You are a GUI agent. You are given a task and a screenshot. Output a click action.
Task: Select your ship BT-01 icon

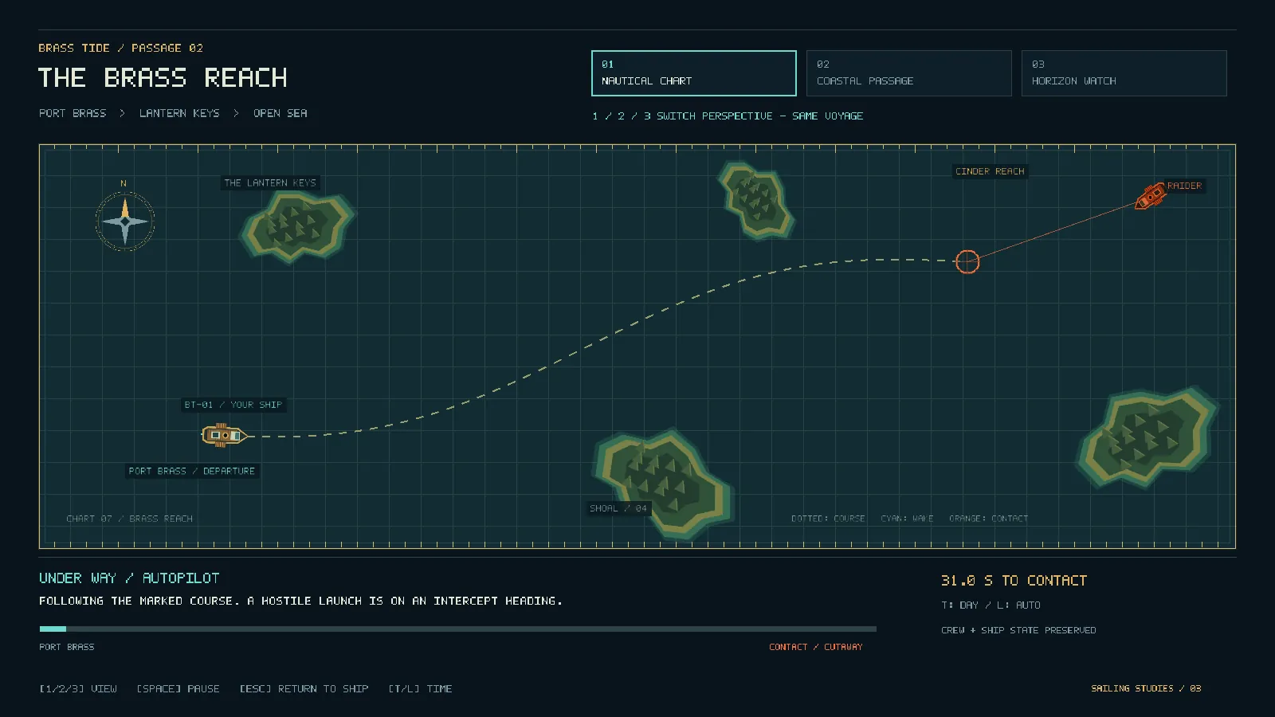tap(226, 435)
